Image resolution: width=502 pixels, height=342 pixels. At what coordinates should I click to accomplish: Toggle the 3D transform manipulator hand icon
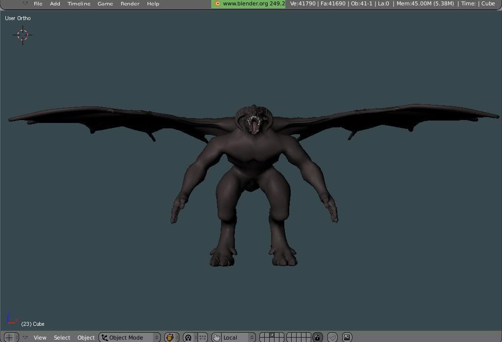tap(216, 337)
